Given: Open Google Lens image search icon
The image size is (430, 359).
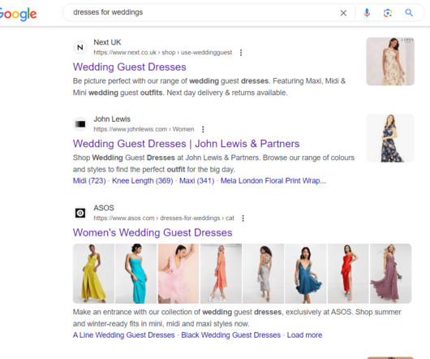Looking at the screenshot, I should click(x=388, y=13).
